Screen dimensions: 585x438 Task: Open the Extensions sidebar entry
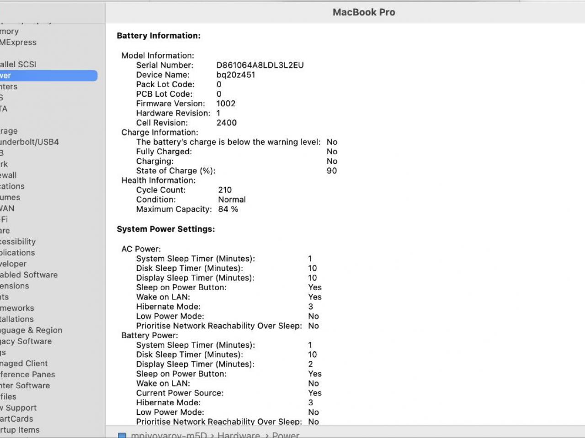click(15, 286)
